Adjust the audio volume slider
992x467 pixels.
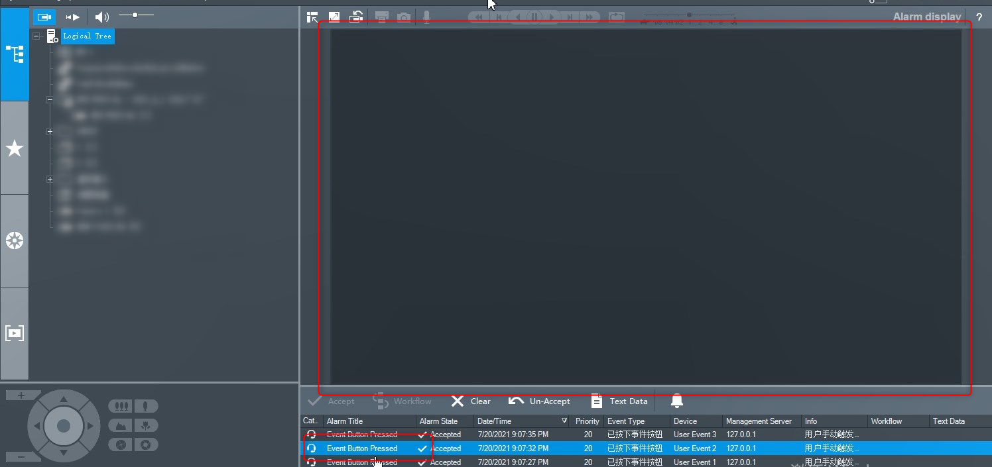click(x=135, y=15)
